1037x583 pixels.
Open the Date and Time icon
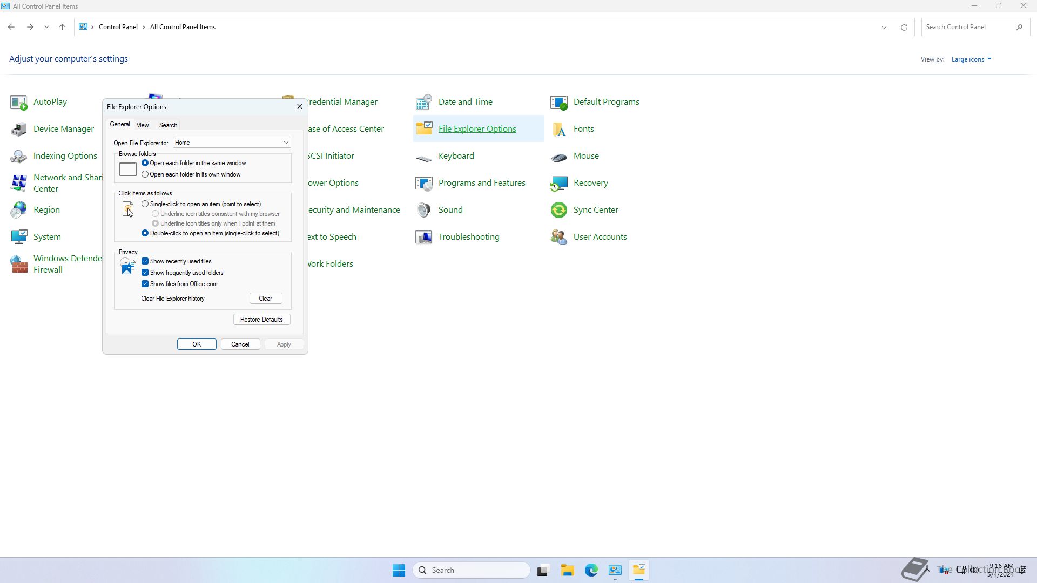424,102
